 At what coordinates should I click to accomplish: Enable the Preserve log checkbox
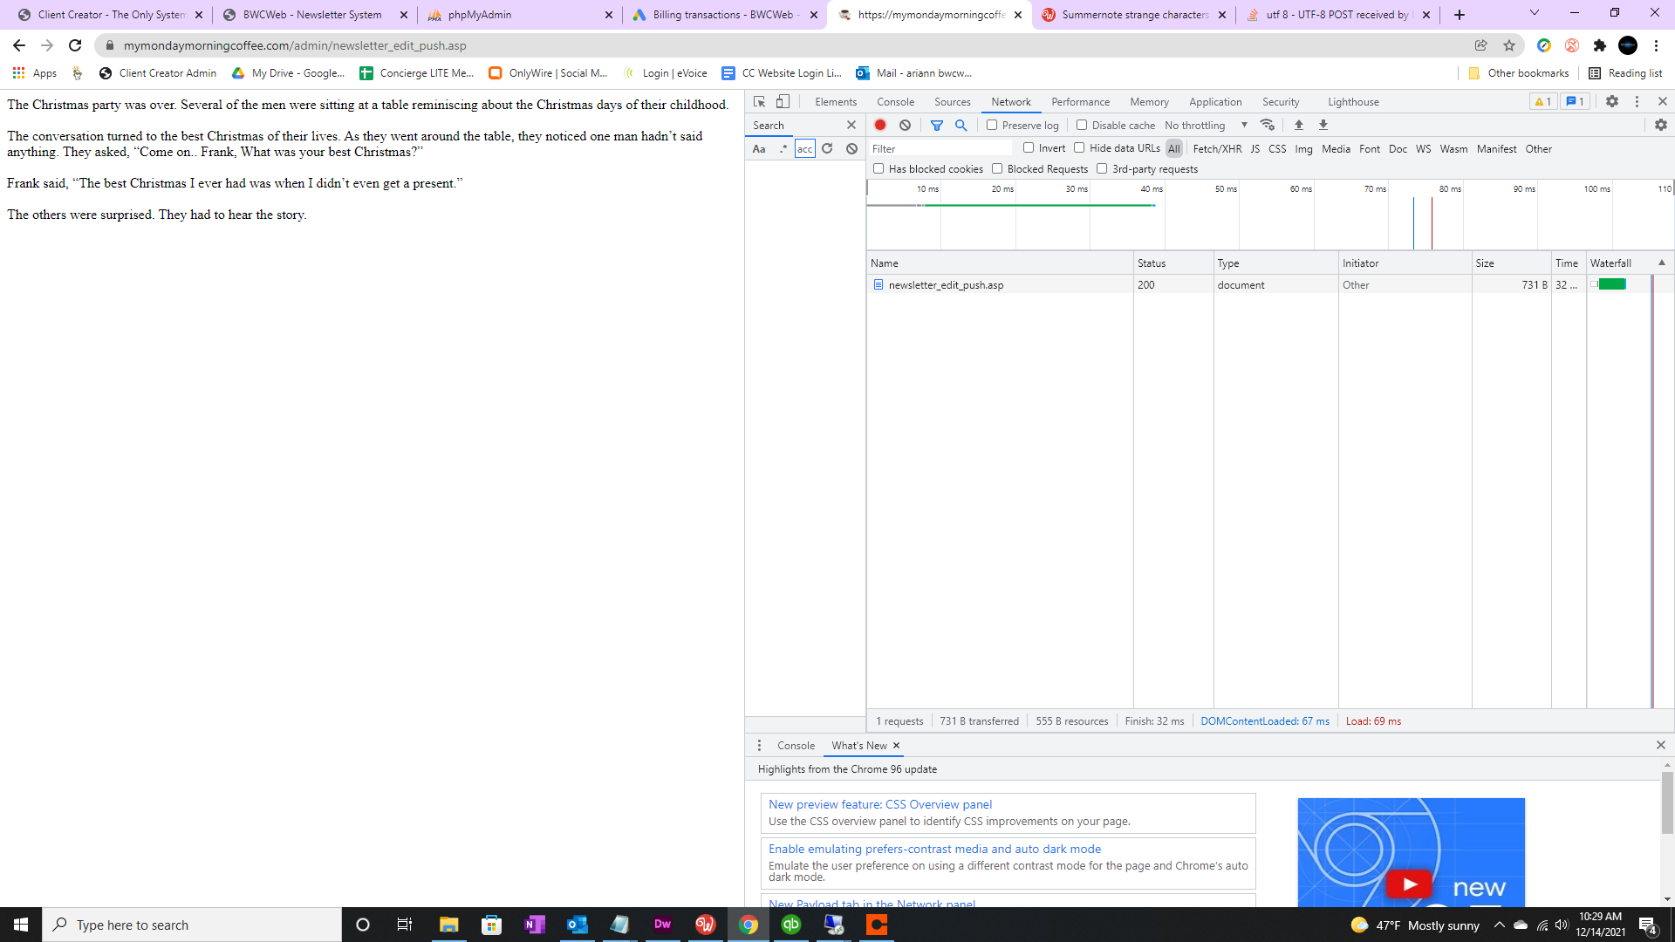point(992,126)
